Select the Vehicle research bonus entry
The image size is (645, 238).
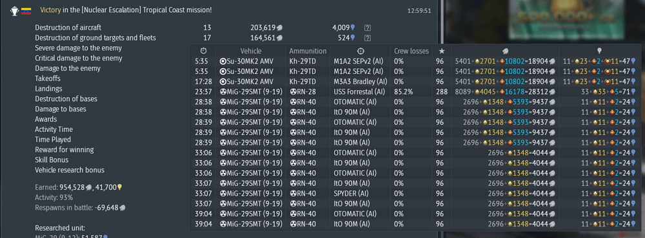pos(70,170)
